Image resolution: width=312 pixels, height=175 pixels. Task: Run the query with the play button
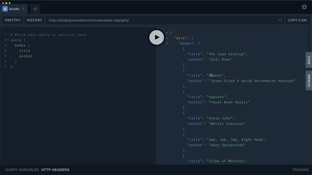pos(156,37)
